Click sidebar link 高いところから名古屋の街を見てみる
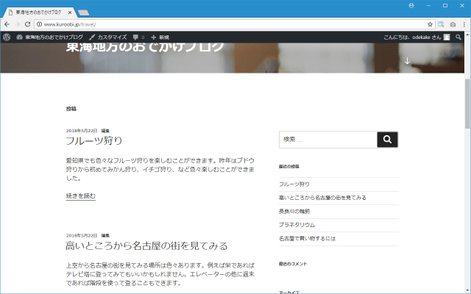 [x=322, y=198]
